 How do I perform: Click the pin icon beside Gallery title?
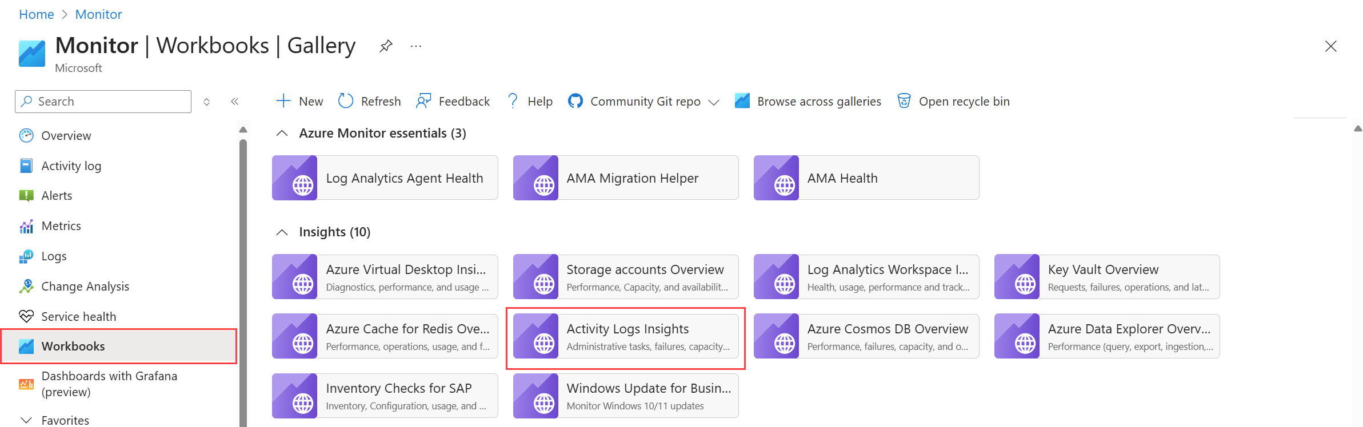tap(386, 46)
